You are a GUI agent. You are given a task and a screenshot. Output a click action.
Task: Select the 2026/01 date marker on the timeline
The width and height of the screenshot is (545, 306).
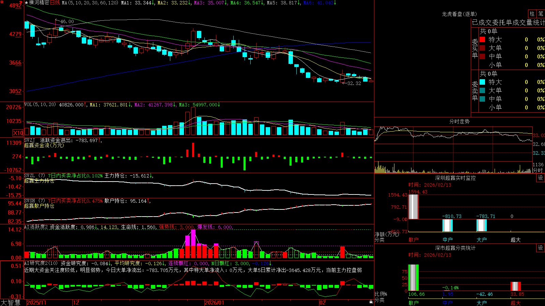click(214, 303)
